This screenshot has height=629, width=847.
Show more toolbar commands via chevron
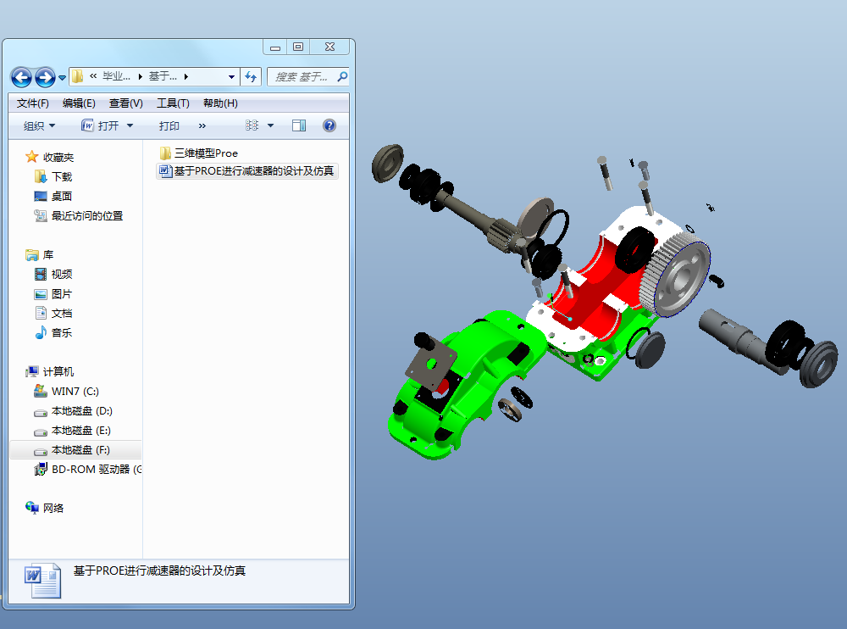tap(202, 125)
